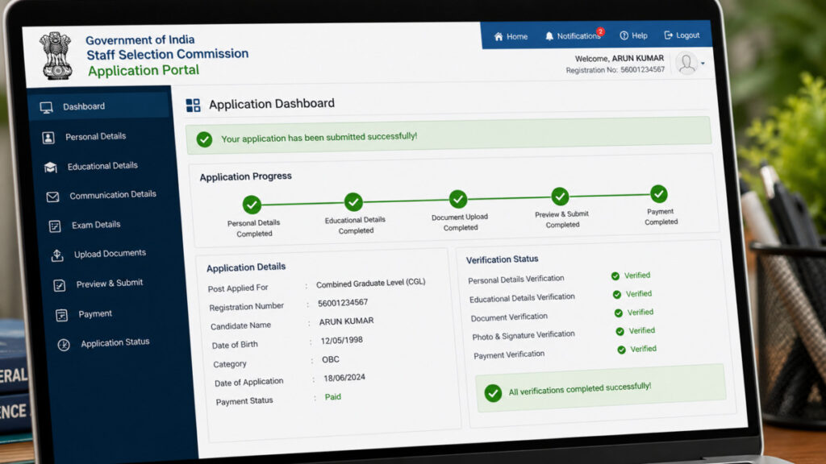Open Upload Documents in sidebar
The height and width of the screenshot is (464, 826).
click(111, 255)
